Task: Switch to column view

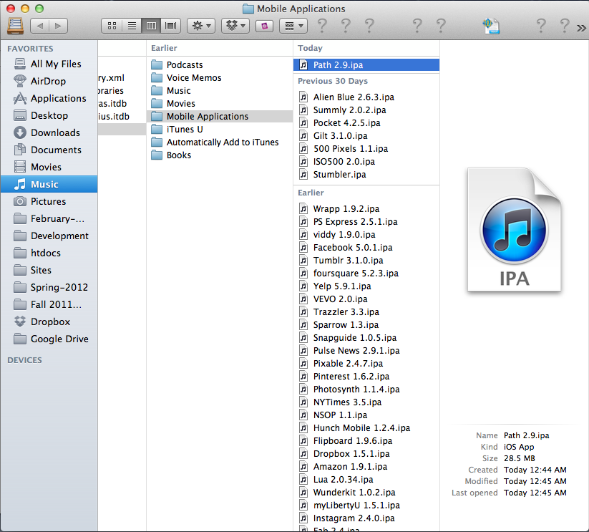Action: (151, 26)
